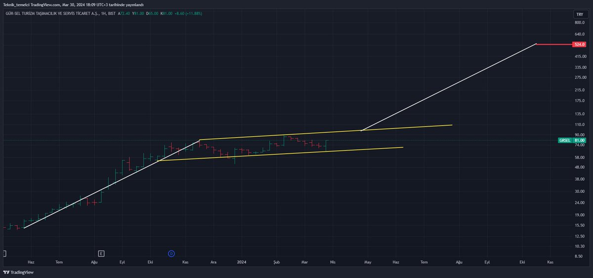Click the May month label
The width and height of the screenshot is (593, 278).
(x=367, y=262)
